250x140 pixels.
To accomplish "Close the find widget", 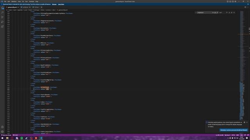I will tap(234, 12).
